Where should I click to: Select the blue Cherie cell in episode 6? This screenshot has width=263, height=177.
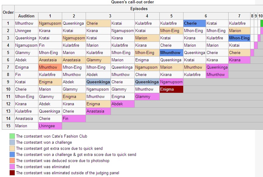click(194, 23)
